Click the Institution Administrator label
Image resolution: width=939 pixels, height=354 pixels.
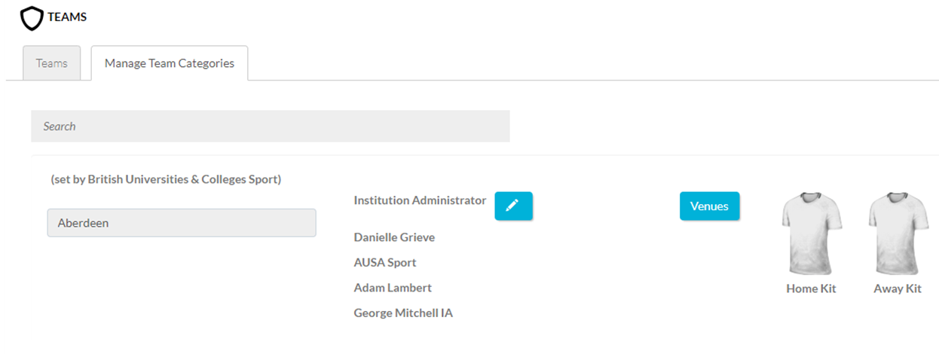click(420, 200)
